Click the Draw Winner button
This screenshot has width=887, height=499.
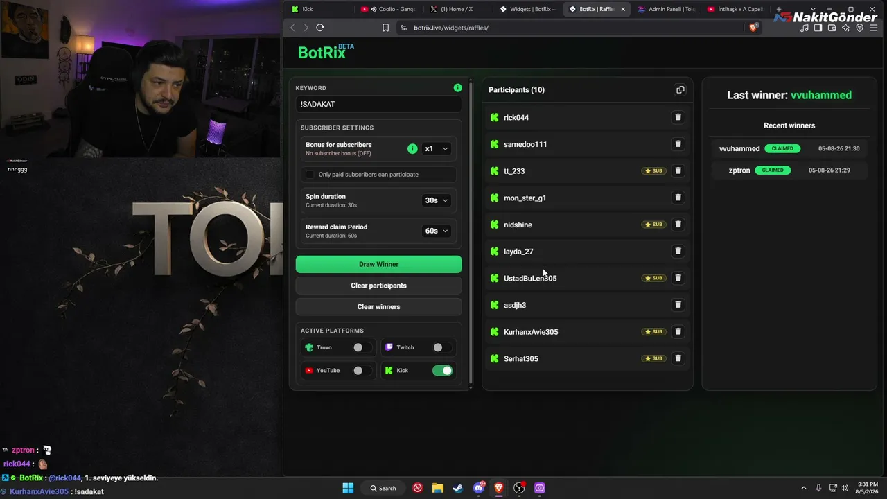click(x=378, y=264)
